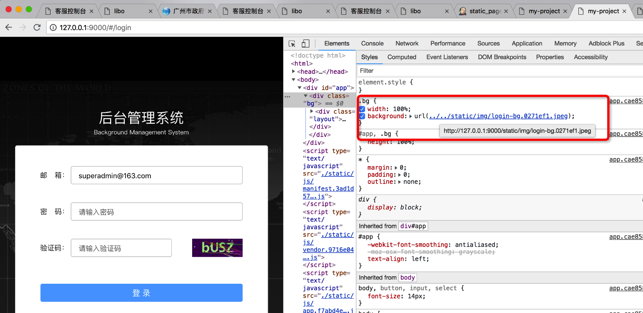The height and width of the screenshot is (313, 643).
Task: Open the app.cae85 source link for .bg rule
Action: coord(626,101)
